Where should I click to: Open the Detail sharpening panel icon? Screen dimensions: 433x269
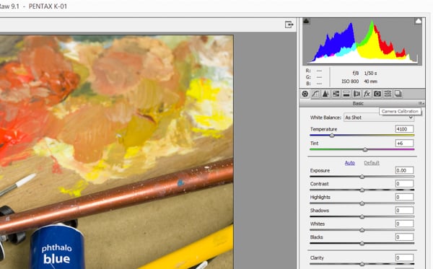325,94
